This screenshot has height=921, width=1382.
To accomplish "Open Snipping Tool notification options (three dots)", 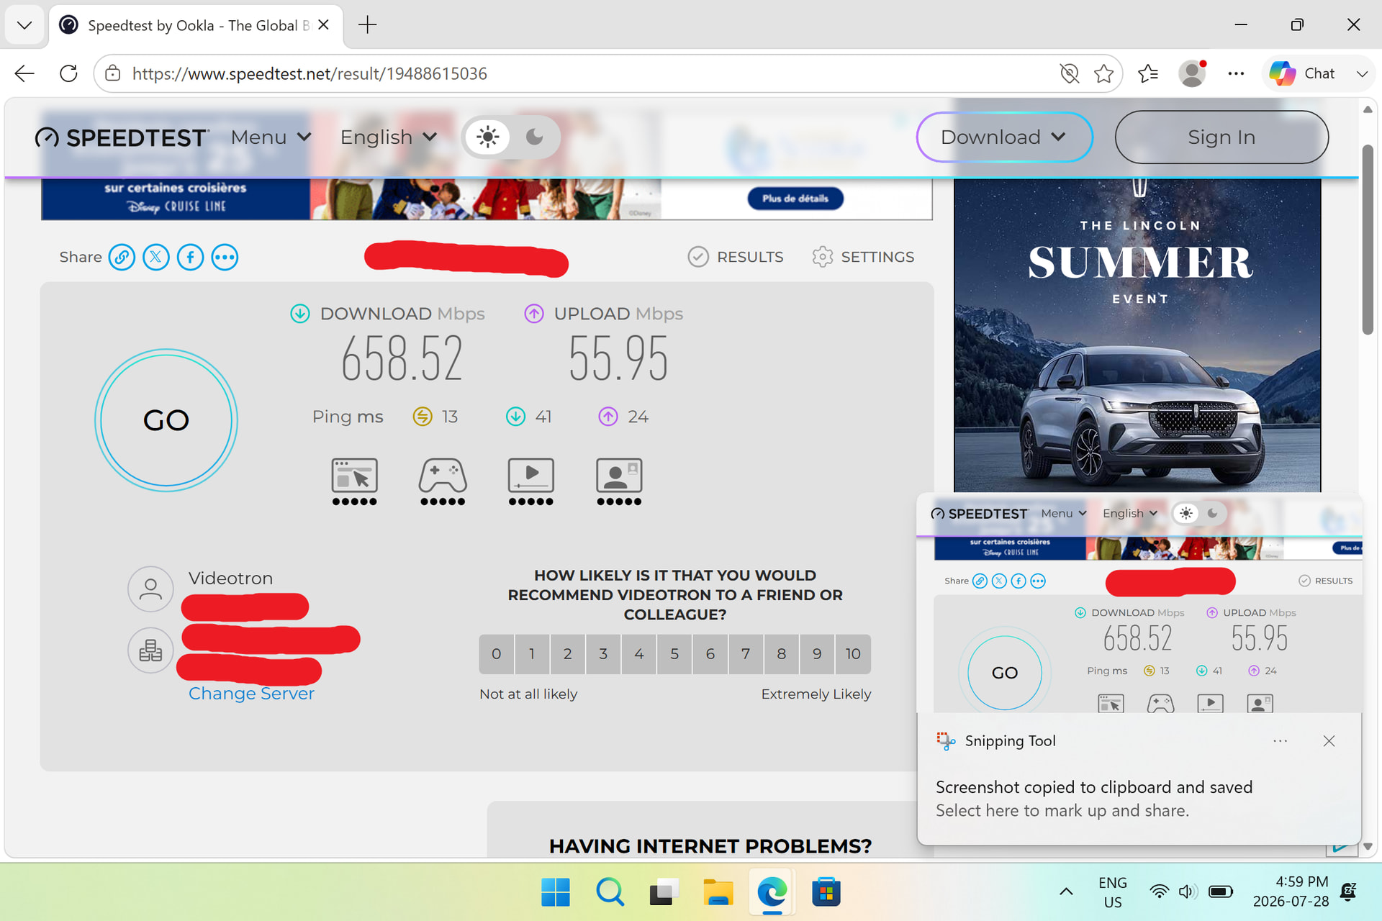I will click(1280, 741).
